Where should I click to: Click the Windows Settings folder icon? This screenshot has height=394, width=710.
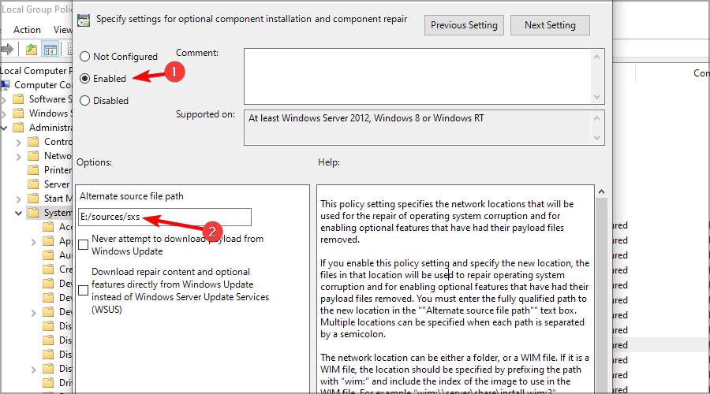pos(18,113)
